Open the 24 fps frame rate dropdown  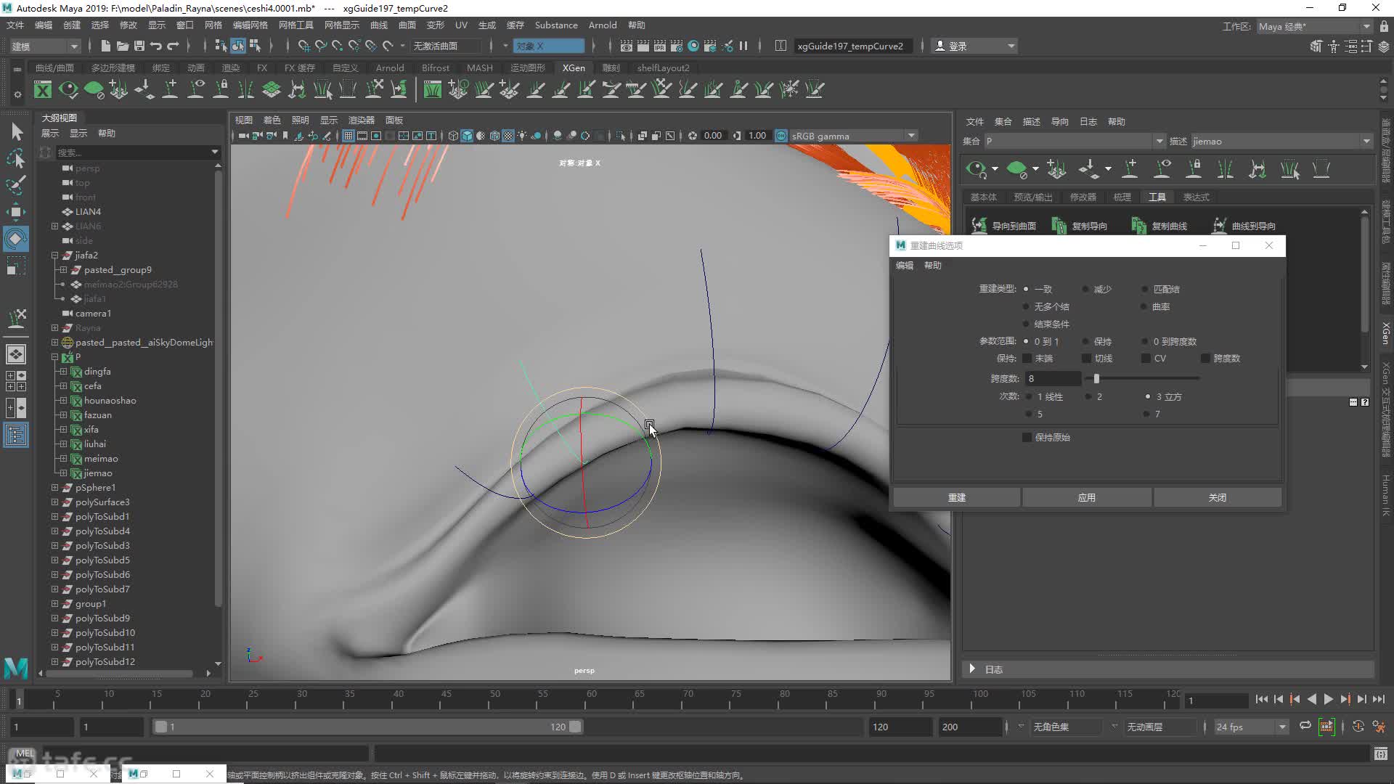tap(1251, 727)
